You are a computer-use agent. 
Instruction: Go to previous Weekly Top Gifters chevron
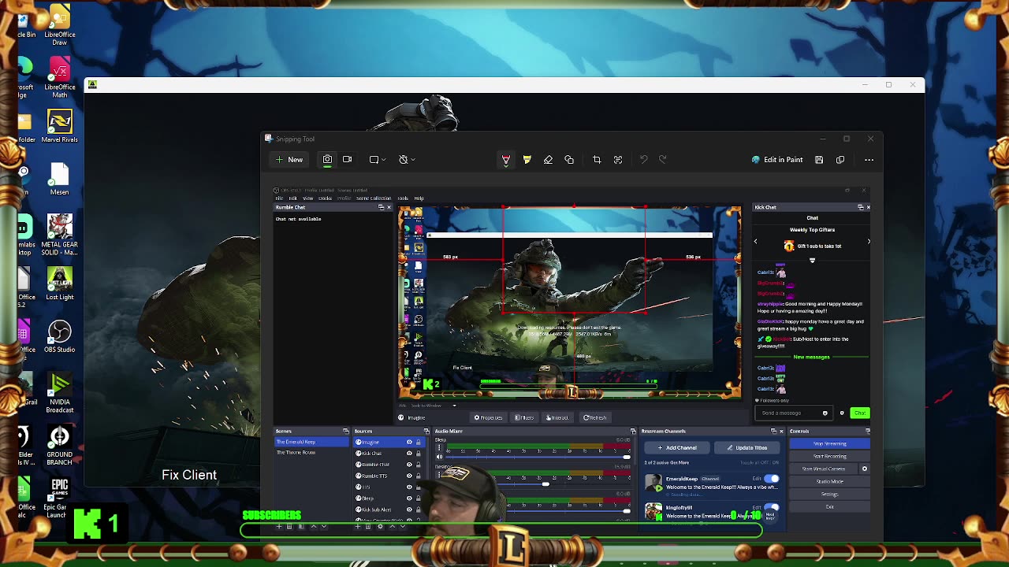[755, 242]
